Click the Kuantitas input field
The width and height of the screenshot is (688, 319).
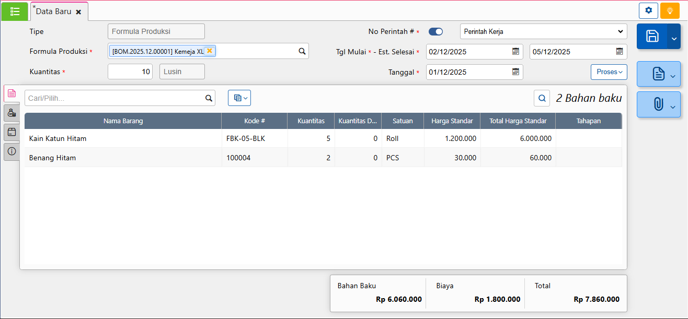pos(130,72)
